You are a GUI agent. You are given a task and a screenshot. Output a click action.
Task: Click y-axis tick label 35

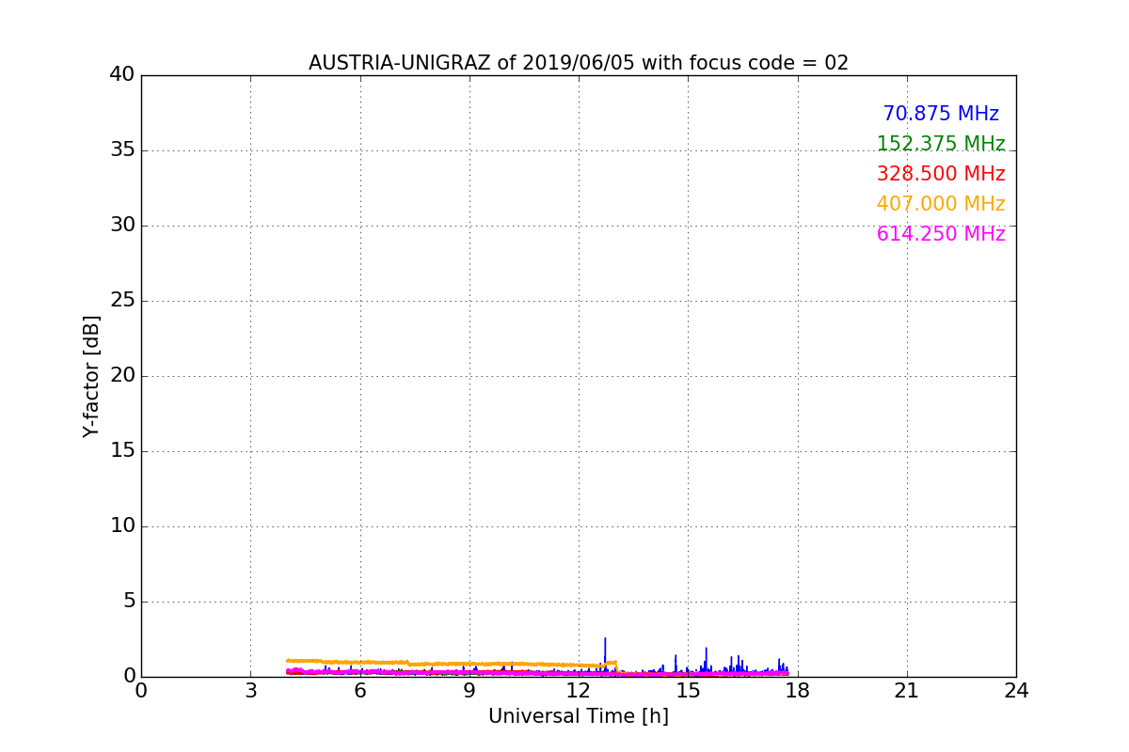(x=122, y=150)
